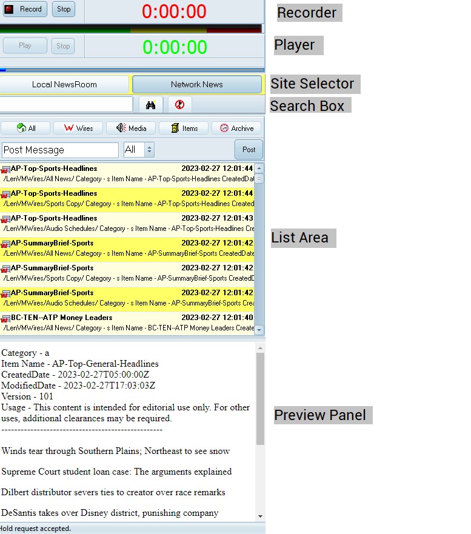The width and height of the screenshot is (471, 534).
Task: Open the All recipients dropdown
Action: [x=139, y=150]
